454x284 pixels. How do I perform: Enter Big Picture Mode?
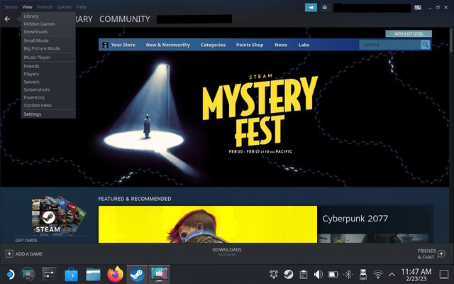pos(42,49)
